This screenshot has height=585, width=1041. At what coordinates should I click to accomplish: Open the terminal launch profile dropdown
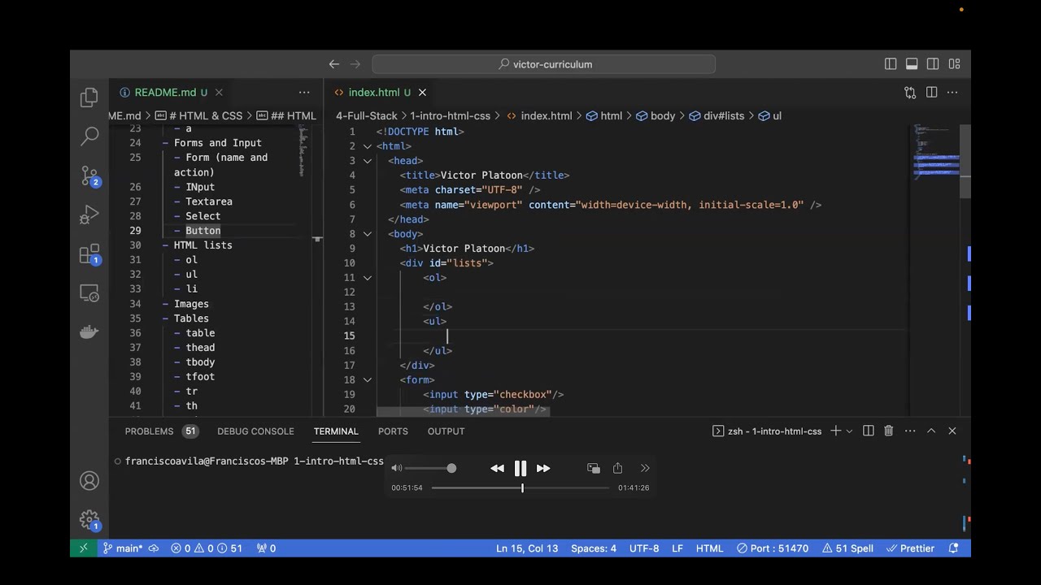pos(849,431)
